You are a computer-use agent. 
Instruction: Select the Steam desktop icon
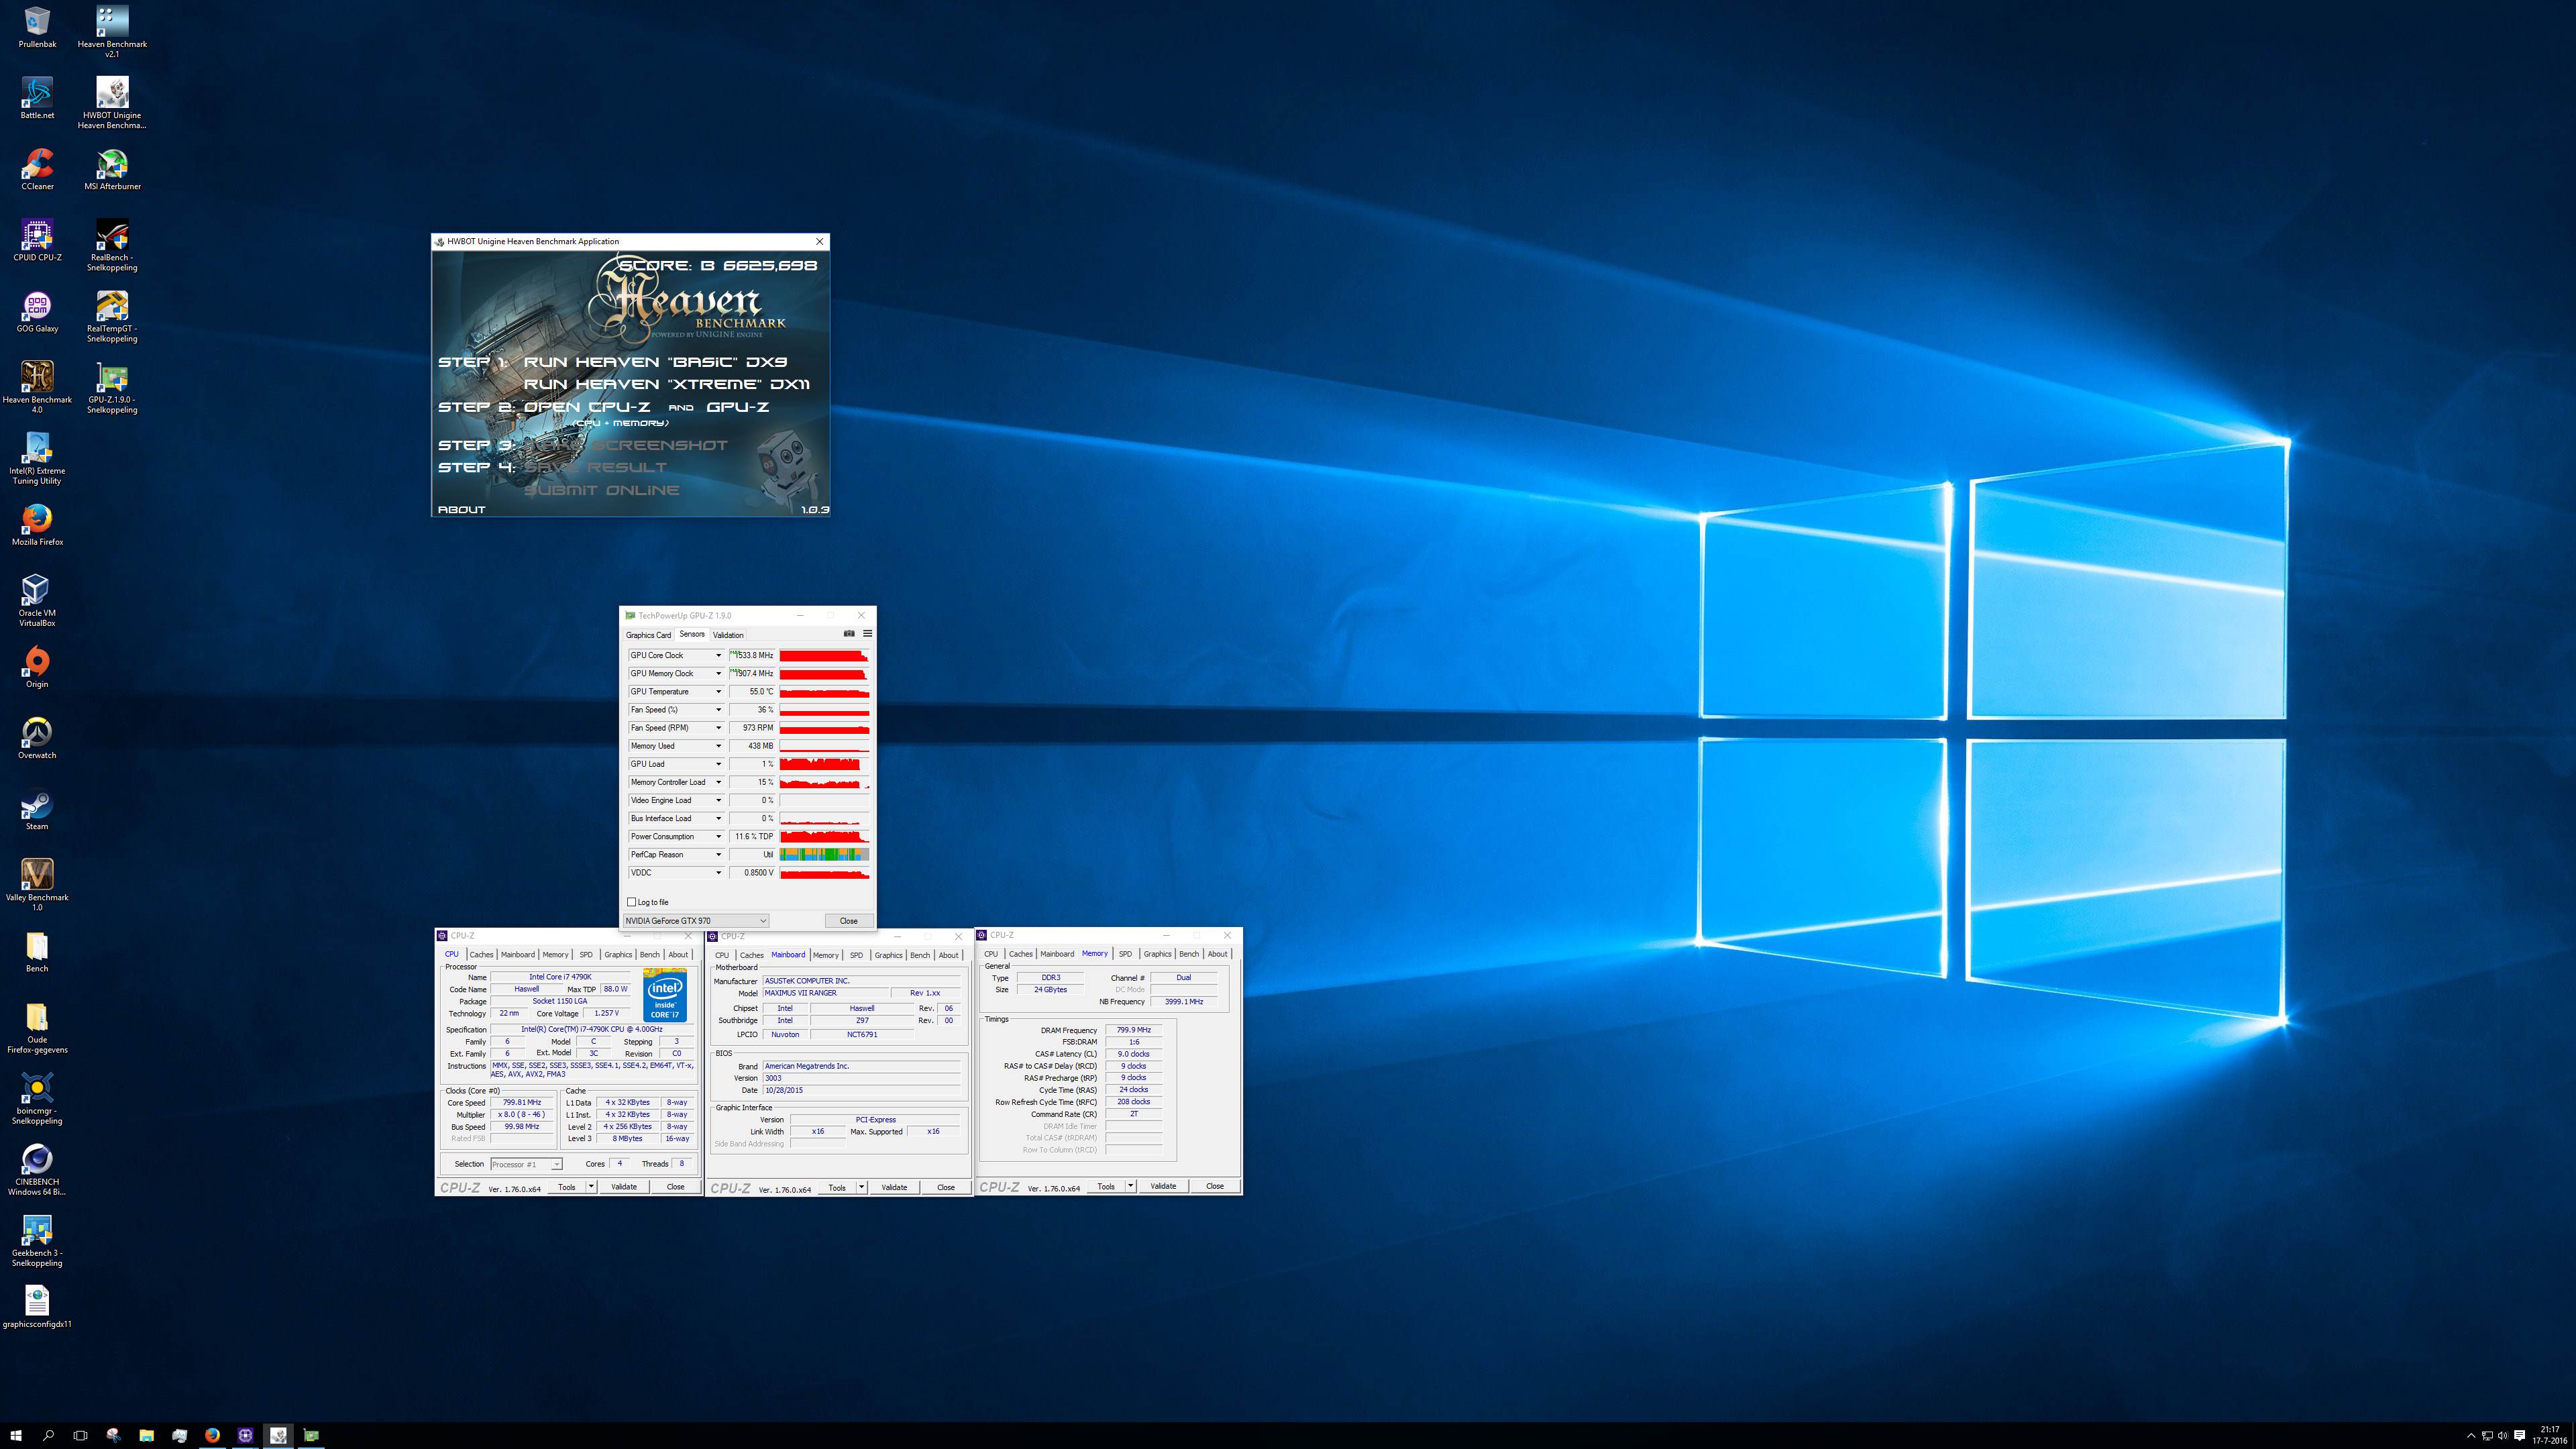(x=37, y=808)
